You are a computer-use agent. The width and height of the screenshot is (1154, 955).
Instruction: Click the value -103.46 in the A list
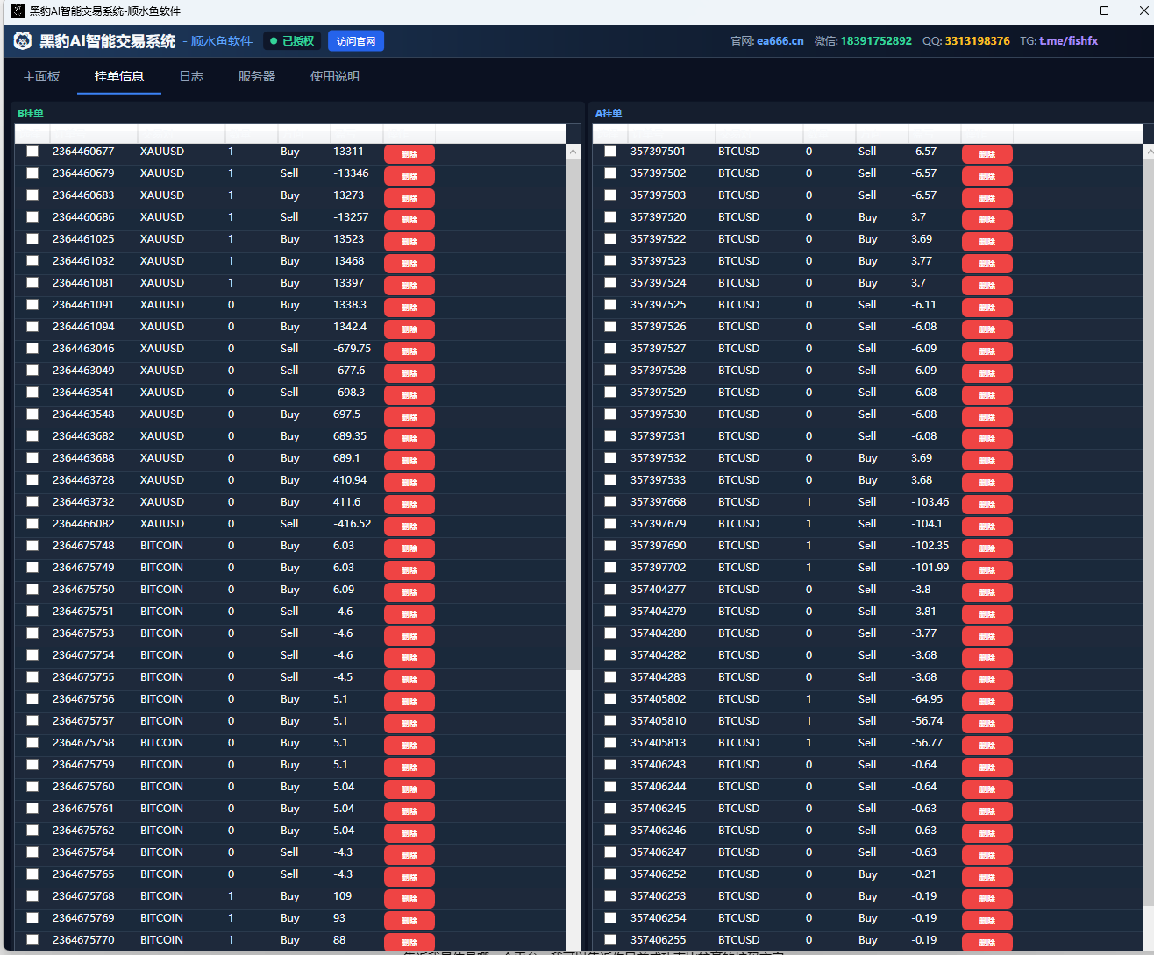coord(930,502)
